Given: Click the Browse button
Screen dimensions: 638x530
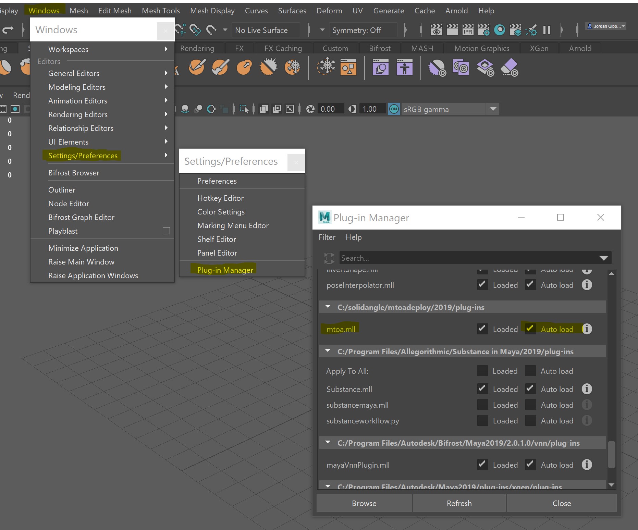Looking at the screenshot, I should (x=364, y=503).
